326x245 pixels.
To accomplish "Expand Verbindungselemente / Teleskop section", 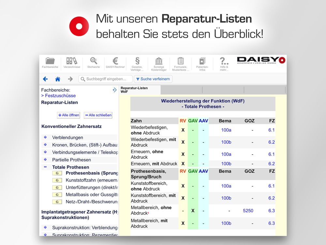I will pyautogui.click(x=45, y=152).
